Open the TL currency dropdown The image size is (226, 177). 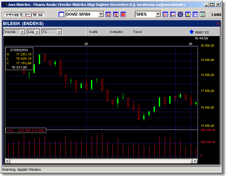click(59, 32)
